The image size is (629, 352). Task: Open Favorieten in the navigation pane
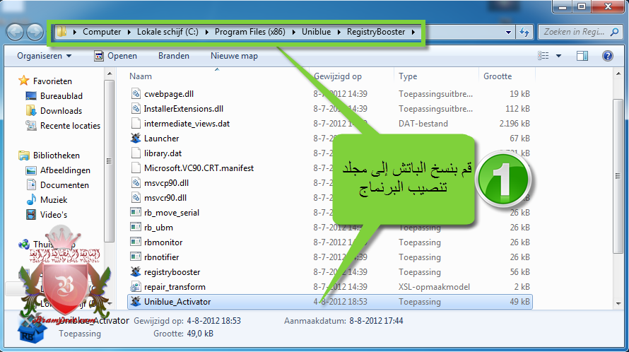click(x=52, y=81)
